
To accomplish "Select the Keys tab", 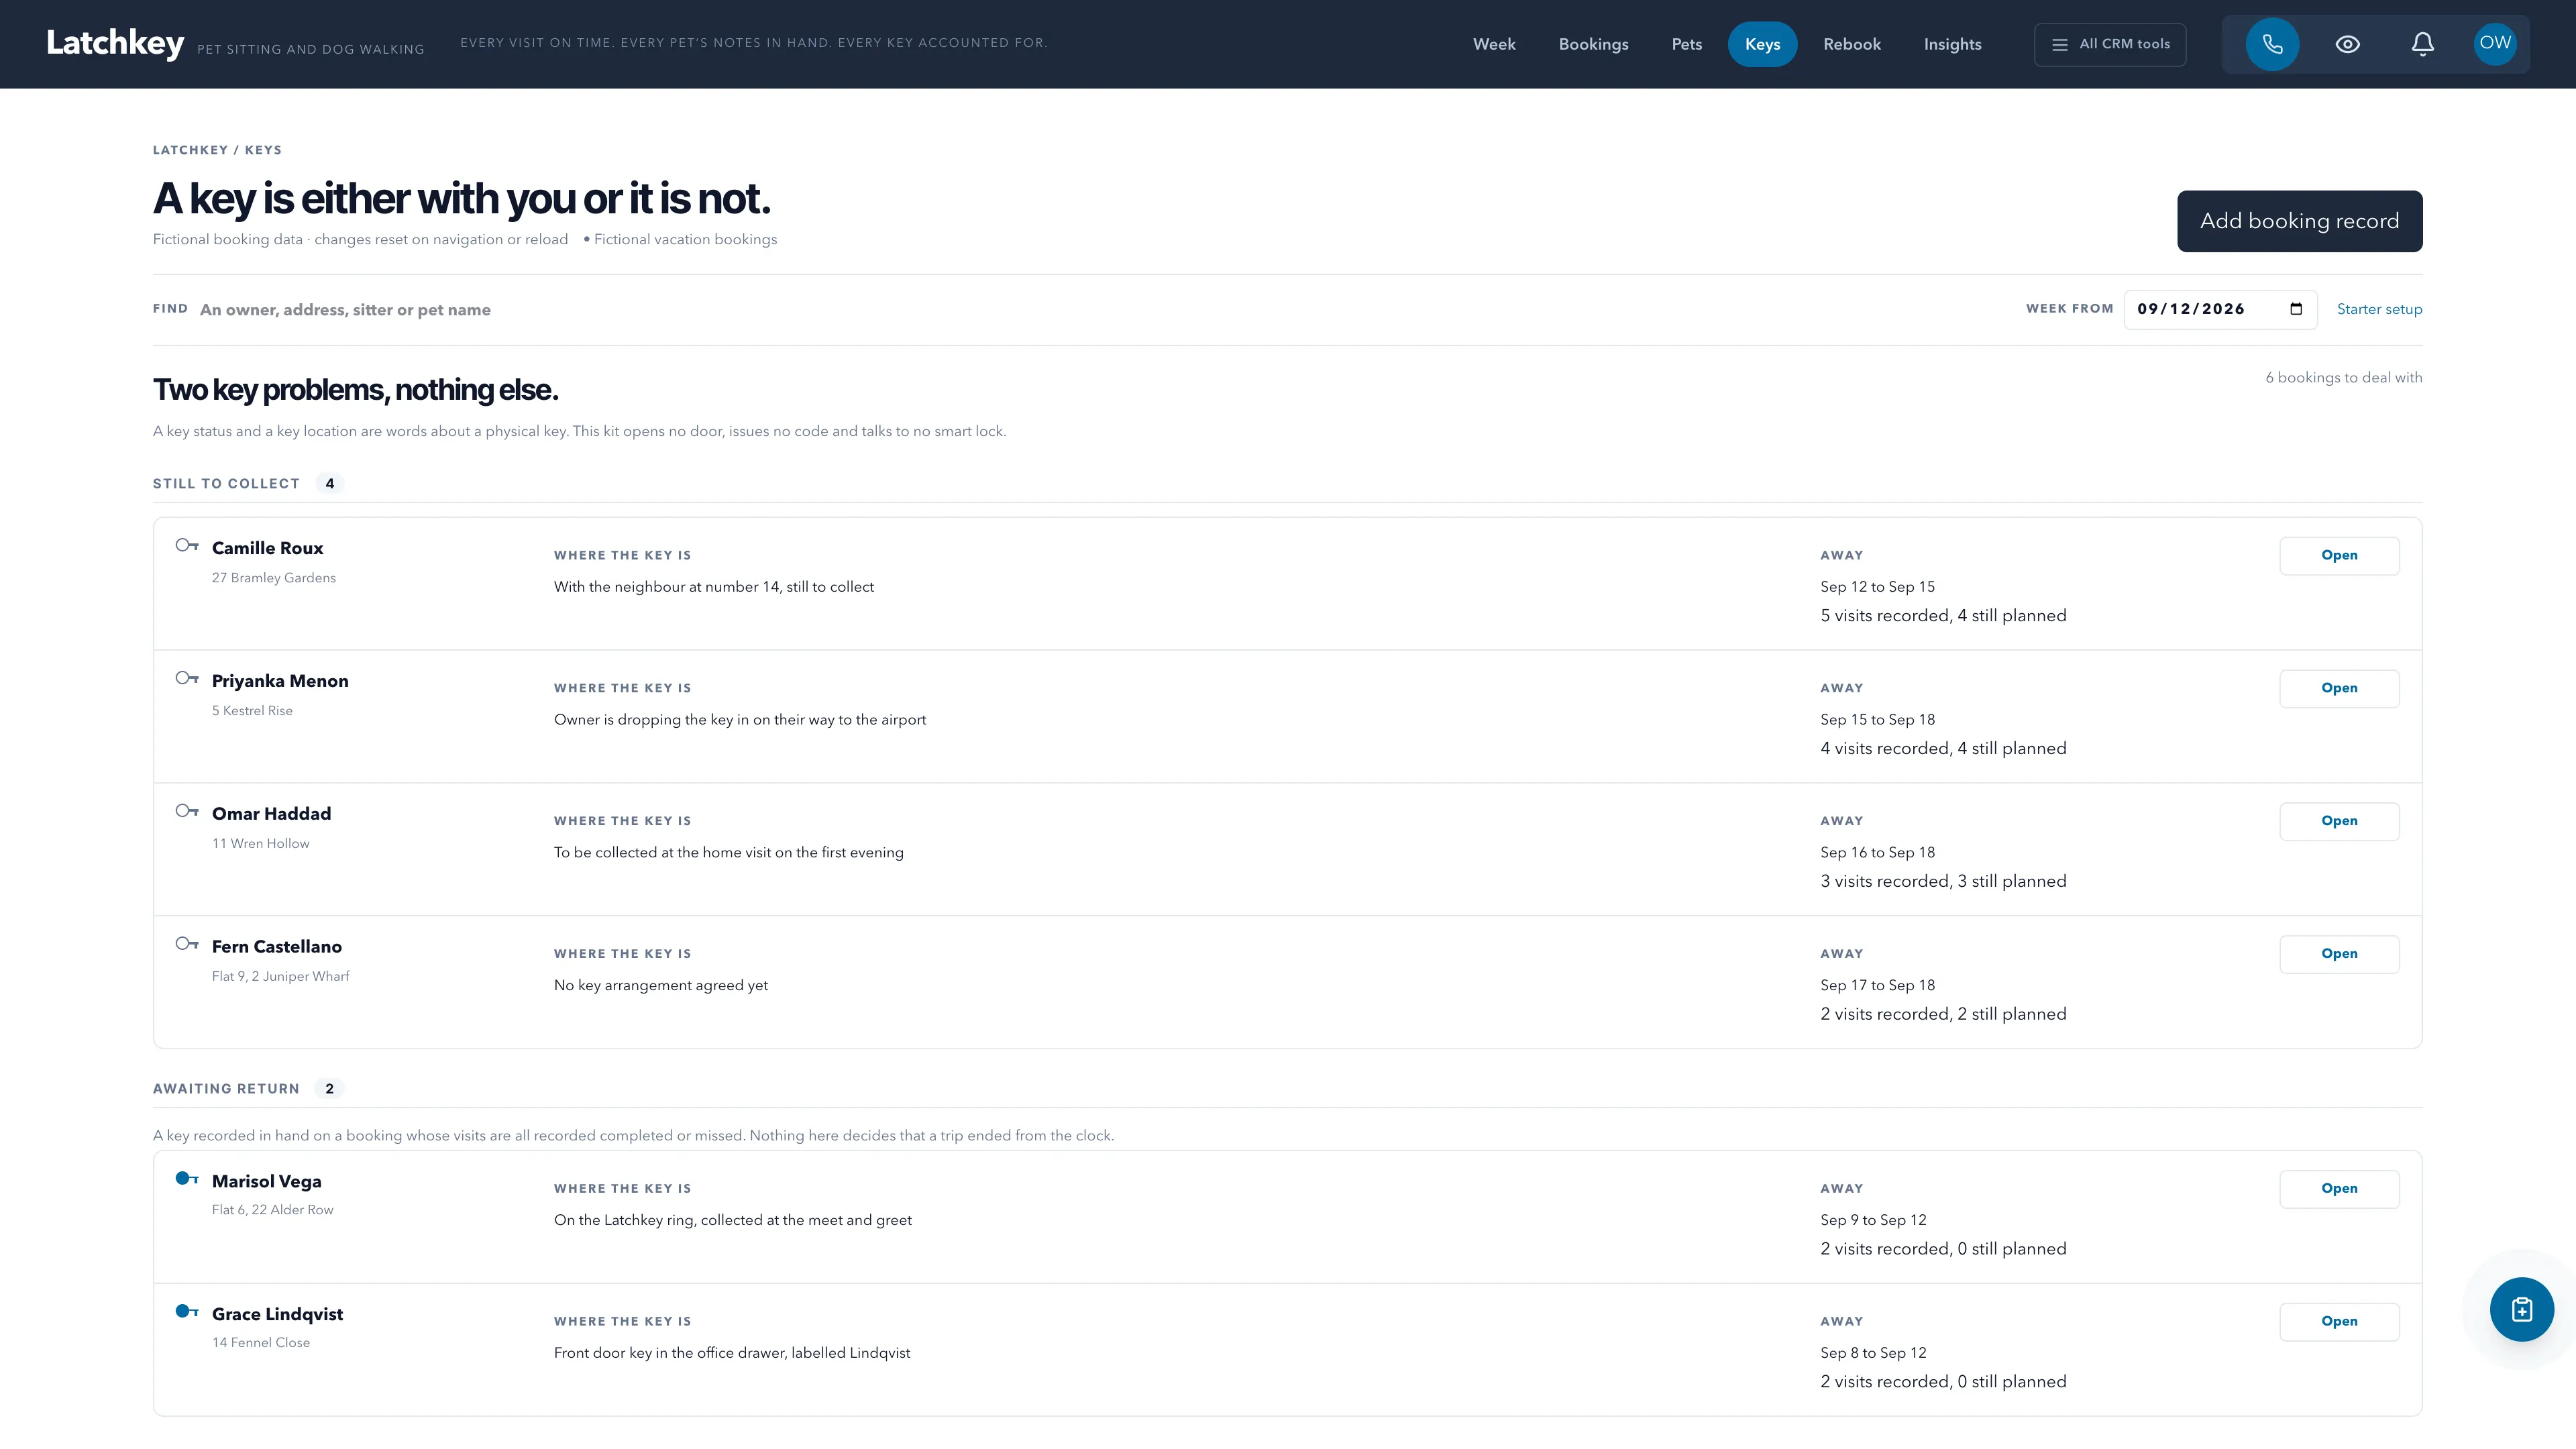I will click(x=1762, y=44).
